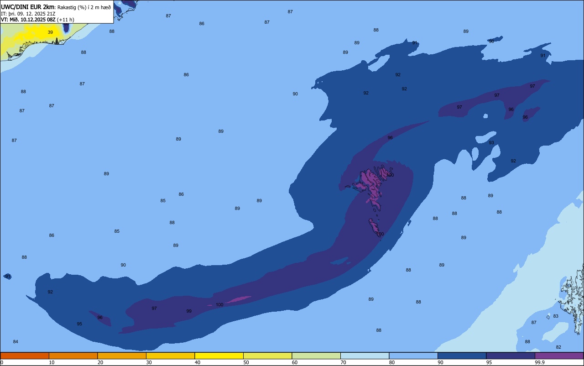Viewport: 584px width, 366px height.
Task: Click the 90–95 dark blue legend swatch
Action: point(462,356)
